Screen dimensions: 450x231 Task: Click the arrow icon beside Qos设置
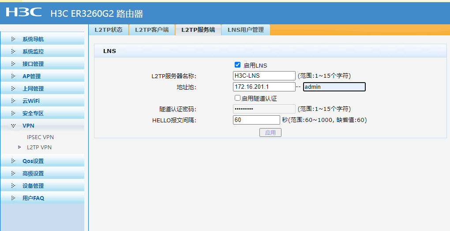point(13,161)
